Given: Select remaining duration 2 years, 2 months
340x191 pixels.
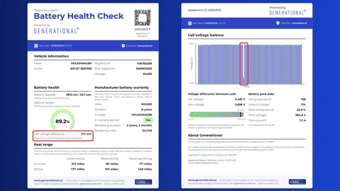Looking at the screenshot, I should tap(139, 125).
